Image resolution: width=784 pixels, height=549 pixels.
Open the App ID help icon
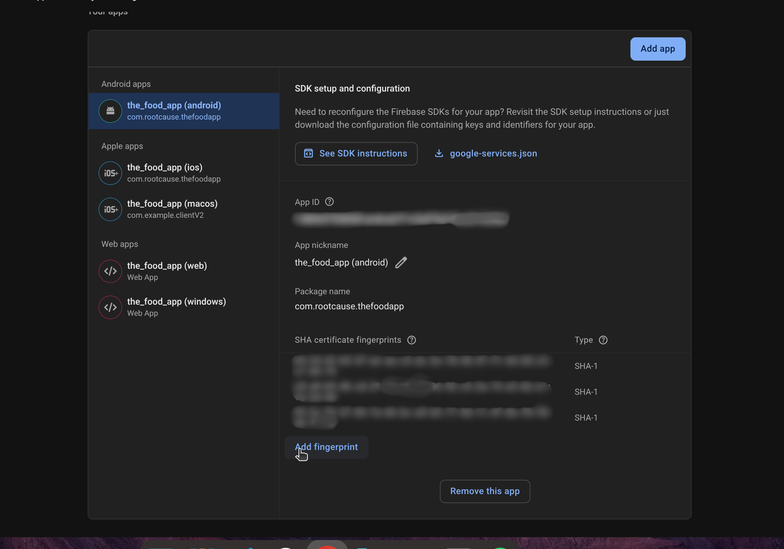click(329, 202)
